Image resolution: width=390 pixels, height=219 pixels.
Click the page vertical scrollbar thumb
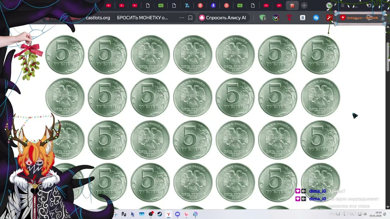(388, 57)
